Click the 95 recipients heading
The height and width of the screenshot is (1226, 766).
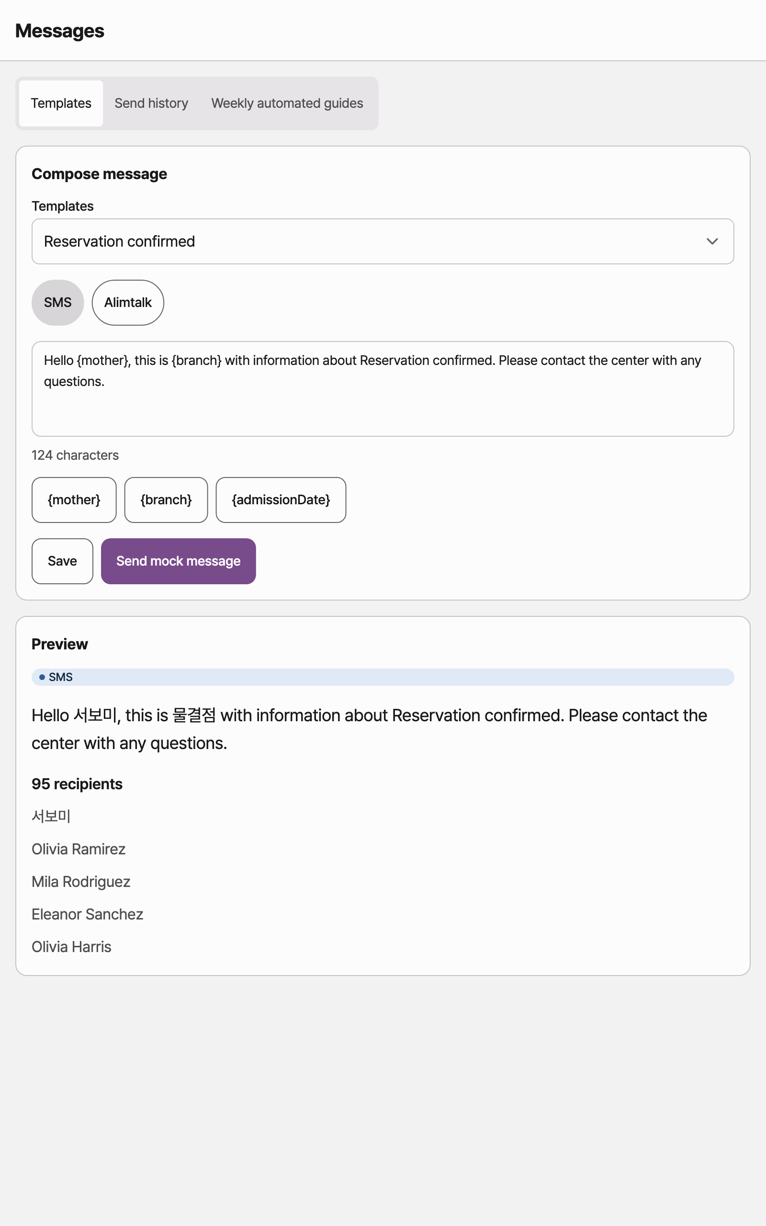[x=77, y=783]
